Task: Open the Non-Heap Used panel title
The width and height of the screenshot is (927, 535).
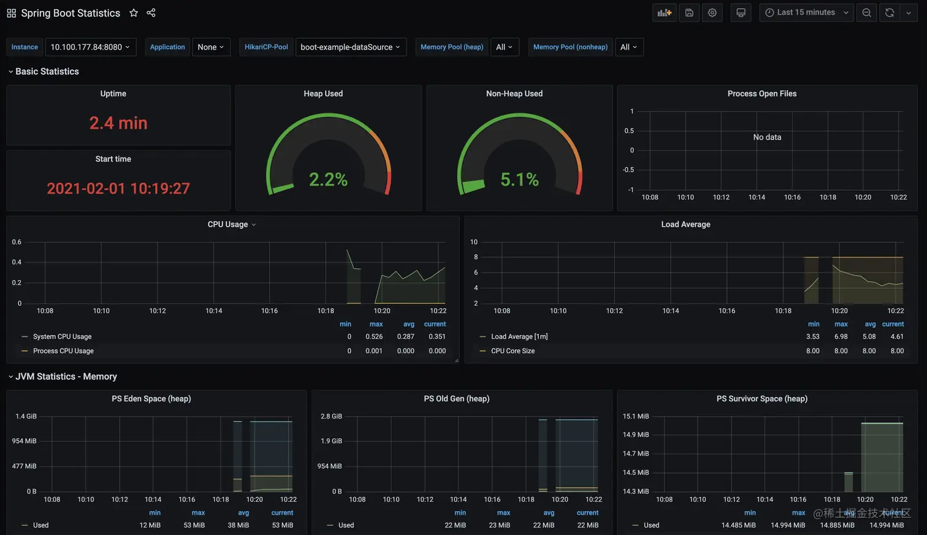Action: click(514, 94)
